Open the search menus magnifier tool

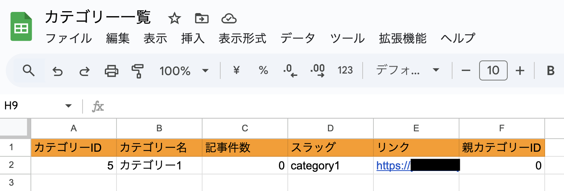coord(29,70)
